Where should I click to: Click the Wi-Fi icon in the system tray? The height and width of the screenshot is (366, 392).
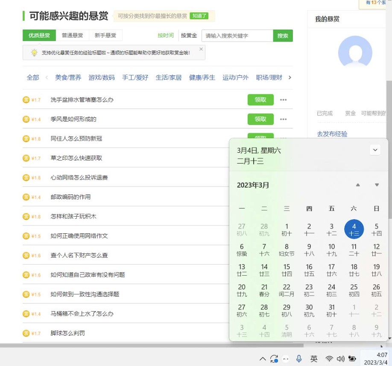click(x=329, y=359)
